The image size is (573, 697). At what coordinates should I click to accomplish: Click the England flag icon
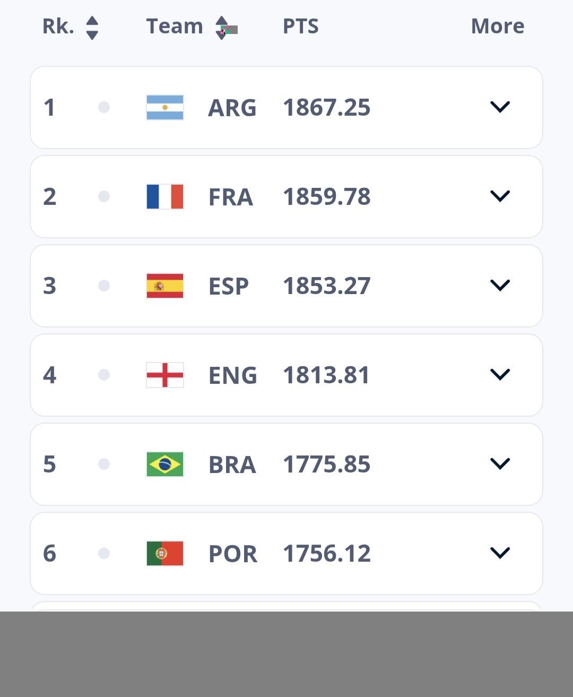tap(165, 375)
